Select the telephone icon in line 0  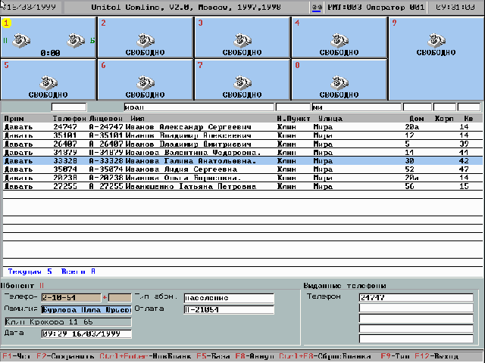coord(339,82)
